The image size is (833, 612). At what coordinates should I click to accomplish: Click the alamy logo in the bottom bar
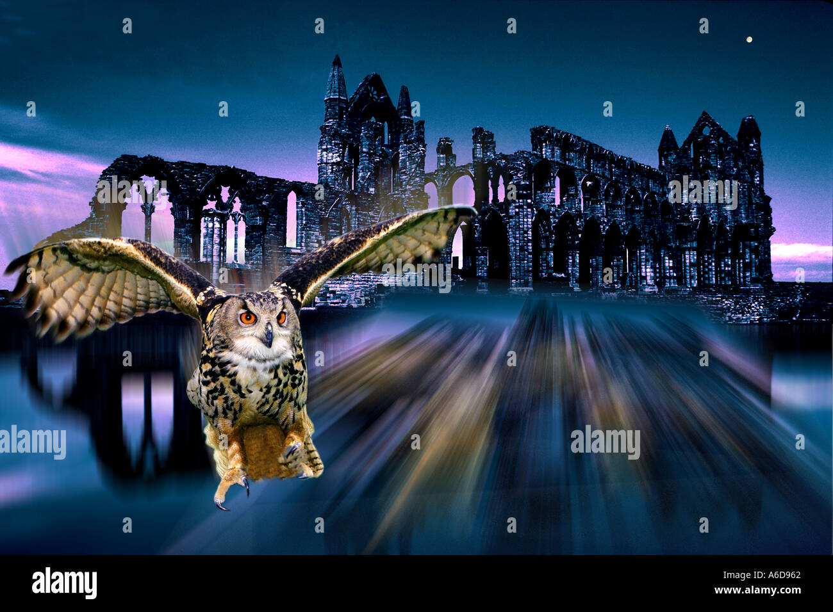pos(65,583)
